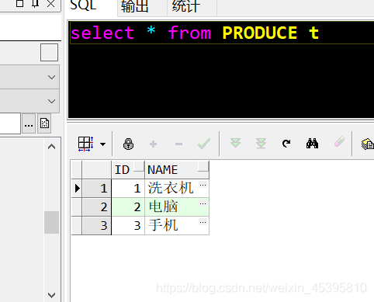
Task: Click the delete record minus icon
Action: pos(178,144)
